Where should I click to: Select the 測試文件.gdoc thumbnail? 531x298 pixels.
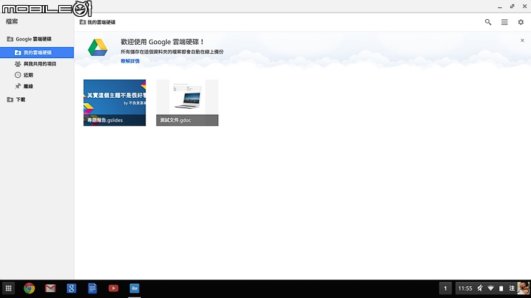pos(187,103)
